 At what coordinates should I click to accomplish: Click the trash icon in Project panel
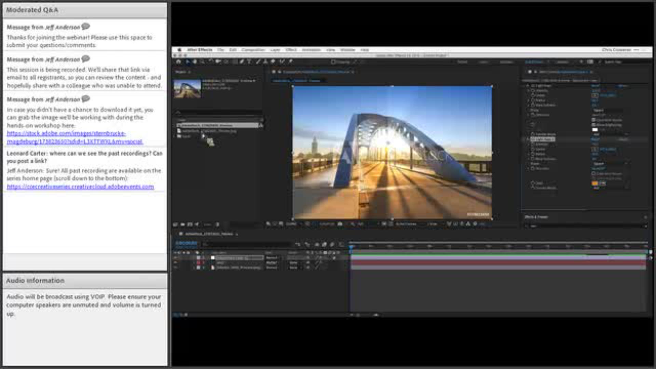pyautogui.click(x=217, y=224)
